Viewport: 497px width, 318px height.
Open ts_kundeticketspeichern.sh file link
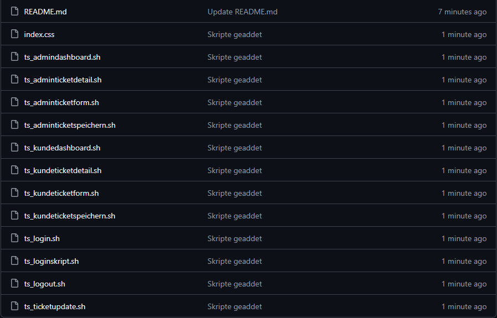point(70,216)
